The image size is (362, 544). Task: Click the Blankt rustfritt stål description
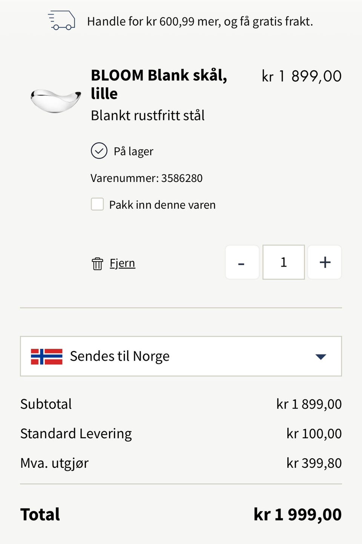click(148, 116)
